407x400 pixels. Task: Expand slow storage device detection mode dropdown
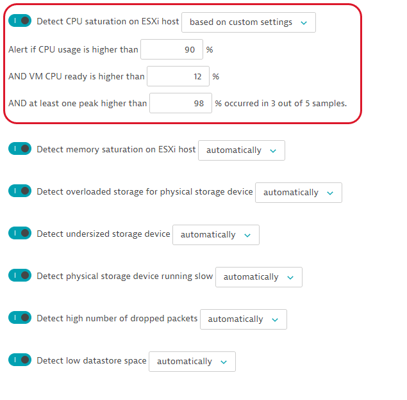tap(258, 277)
